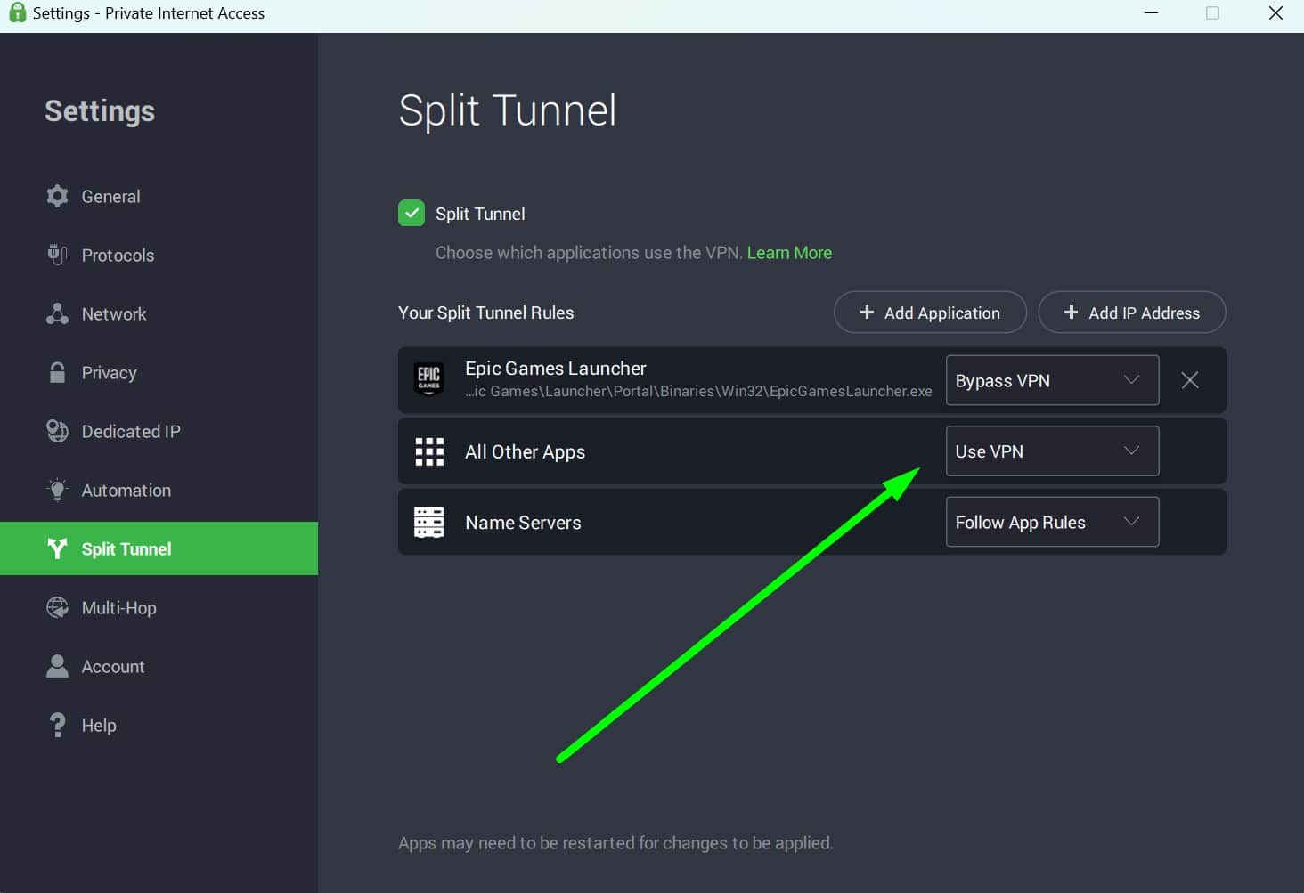Screen dimensions: 1304x893
Task: Click the All Other Apps grid icon
Action: 429,451
